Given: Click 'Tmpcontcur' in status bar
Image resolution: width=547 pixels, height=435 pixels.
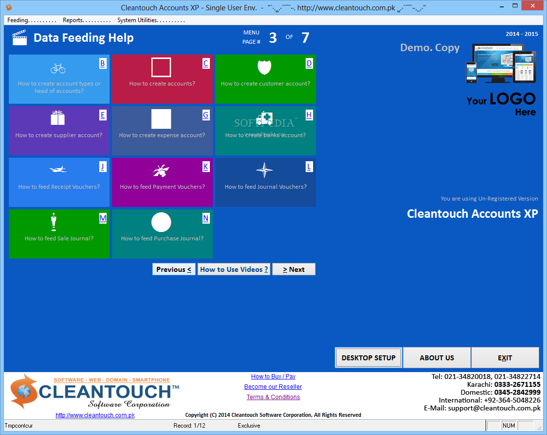Looking at the screenshot, I should [19, 426].
